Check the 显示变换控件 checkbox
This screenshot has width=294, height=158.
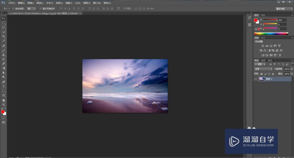tap(41, 9)
